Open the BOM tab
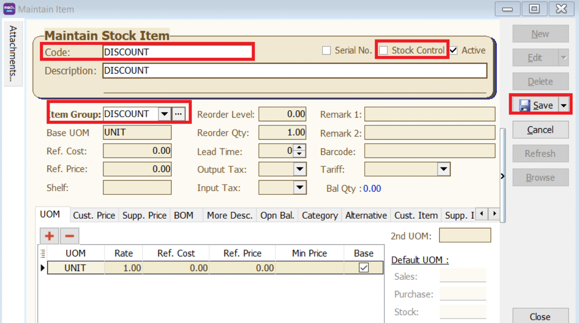This screenshot has height=323, width=579. pyautogui.click(x=183, y=215)
